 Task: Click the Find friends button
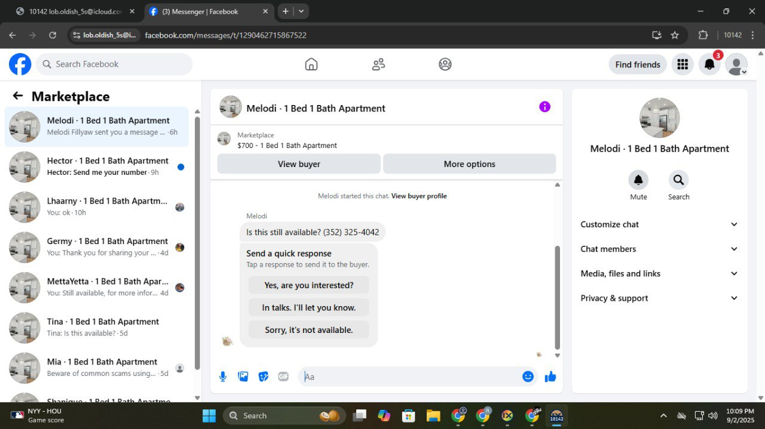pos(638,64)
